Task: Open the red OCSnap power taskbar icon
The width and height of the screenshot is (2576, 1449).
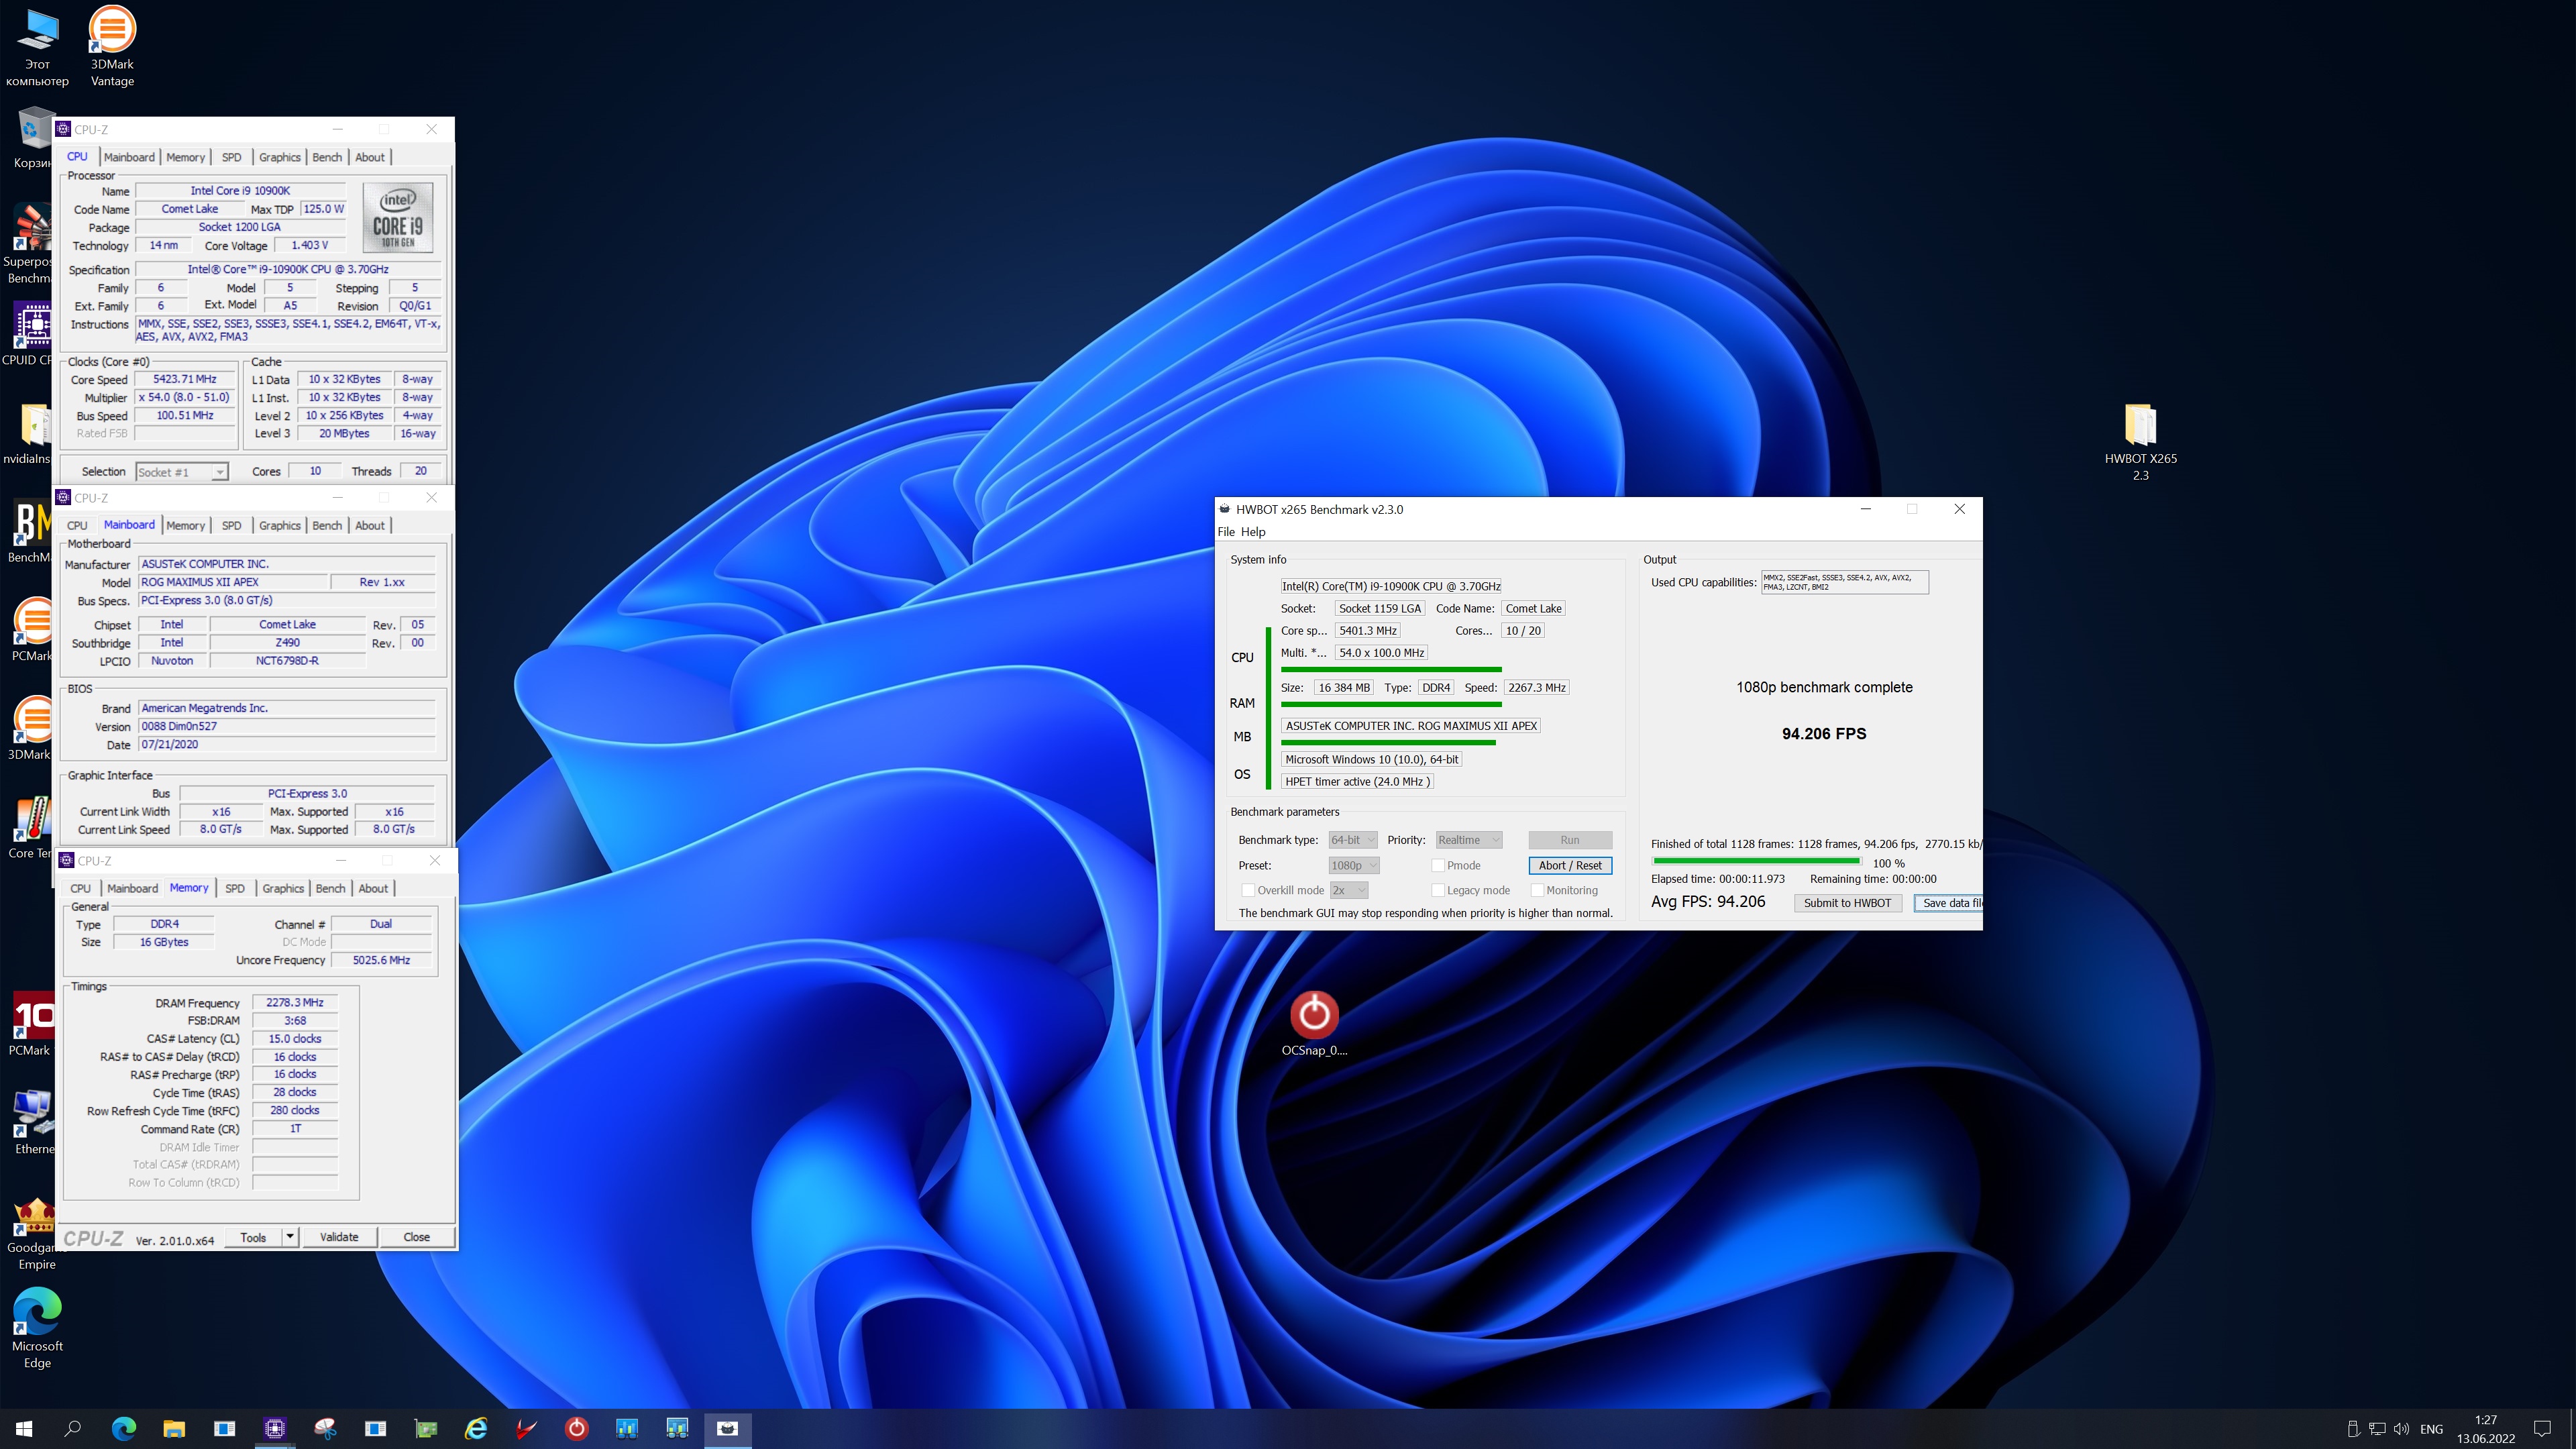Action: point(577,1428)
